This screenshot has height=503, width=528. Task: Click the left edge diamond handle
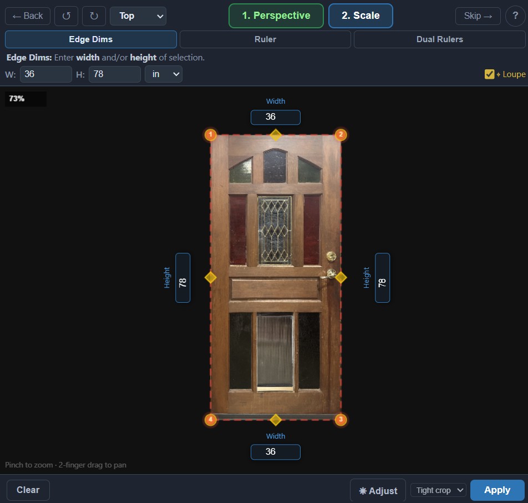click(211, 277)
